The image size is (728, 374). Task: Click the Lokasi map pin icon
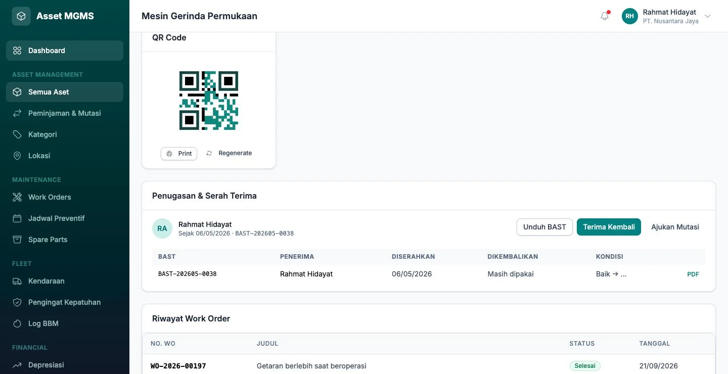click(x=17, y=156)
